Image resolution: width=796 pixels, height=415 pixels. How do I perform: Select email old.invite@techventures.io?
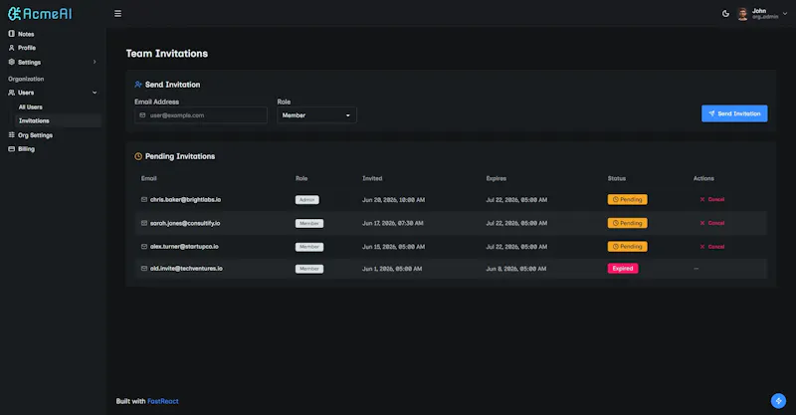pos(186,268)
